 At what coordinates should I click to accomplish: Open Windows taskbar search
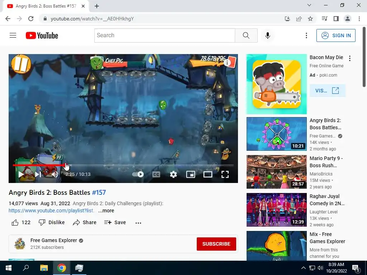(x=26, y=268)
